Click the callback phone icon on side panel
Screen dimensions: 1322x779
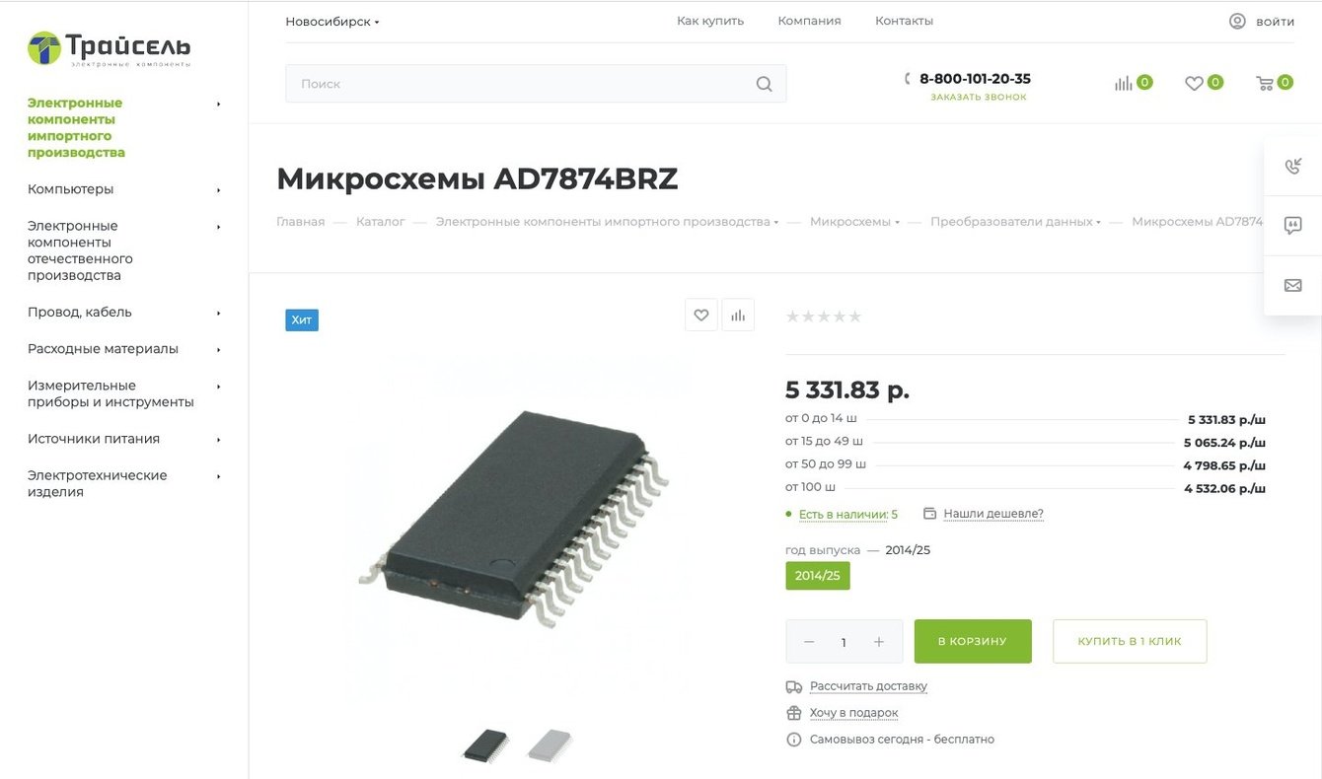[x=1293, y=166]
